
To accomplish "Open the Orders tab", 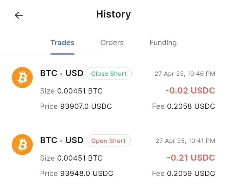I will [112, 43].
